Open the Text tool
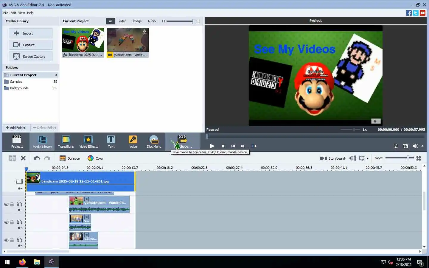 111,141
